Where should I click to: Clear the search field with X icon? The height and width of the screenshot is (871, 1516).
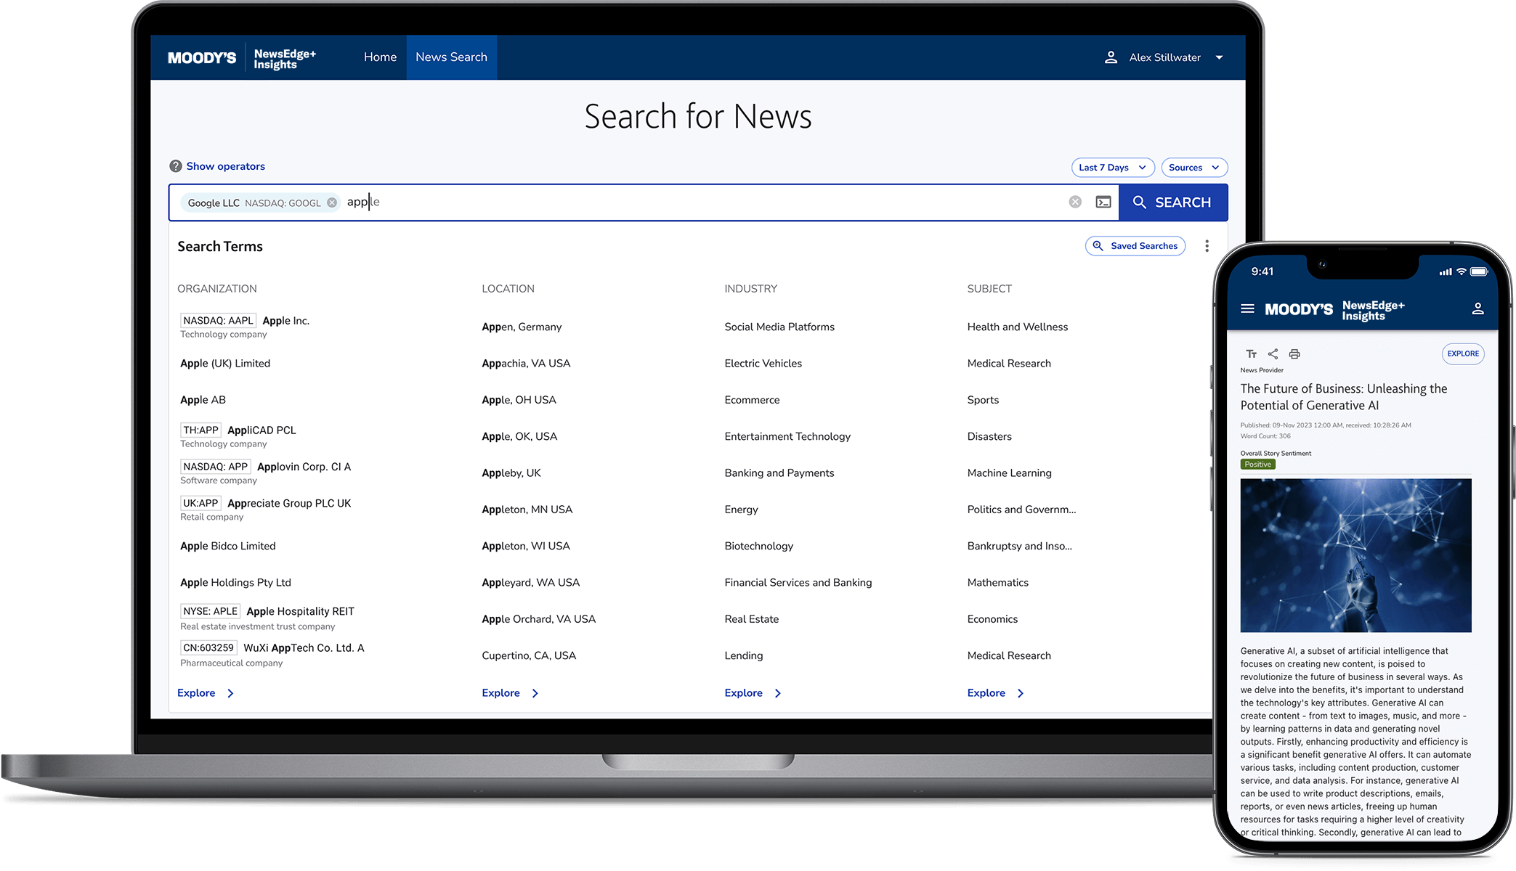1075,202
